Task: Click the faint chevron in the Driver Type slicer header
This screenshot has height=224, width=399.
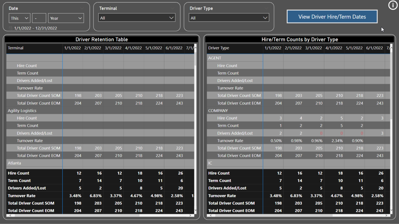Action: pos(267,8)
